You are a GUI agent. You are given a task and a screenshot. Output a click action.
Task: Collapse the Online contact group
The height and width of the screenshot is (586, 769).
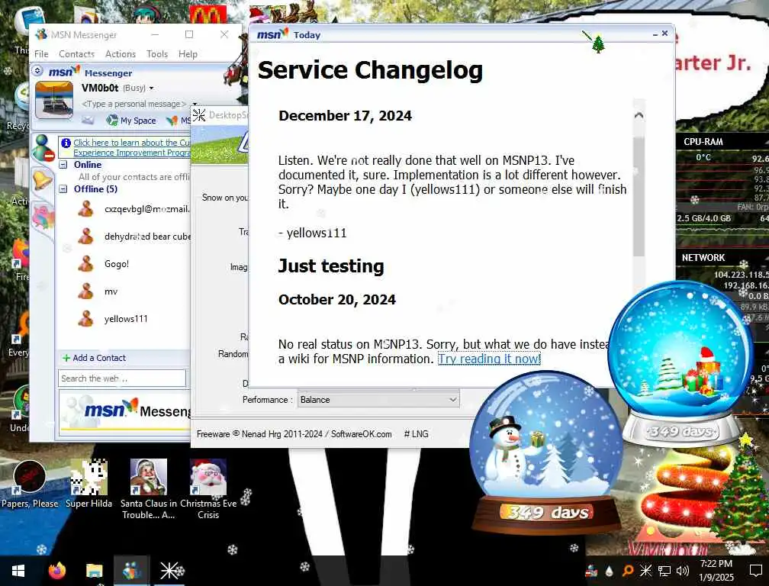[x=63, y=165]
